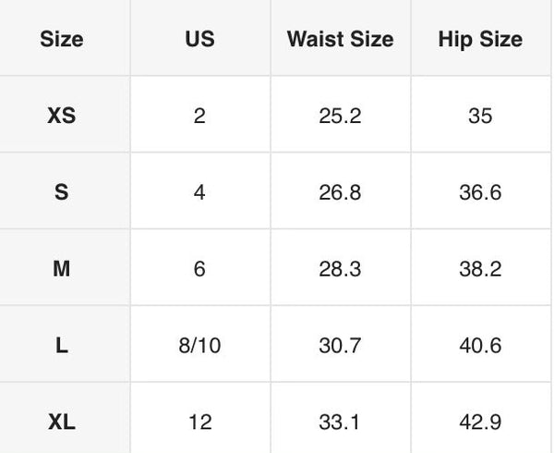Select the hip value 42.9 cell

(480, 422)
